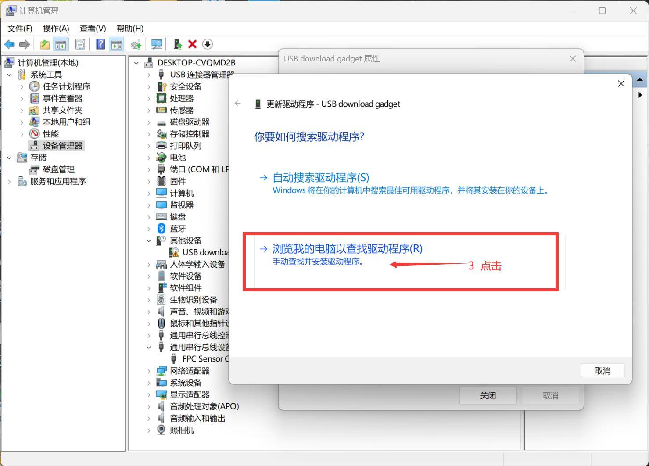649x466 pixels.
Task: Expand the 服务和应用程序 node arrow
Action: tap(10, 181)
